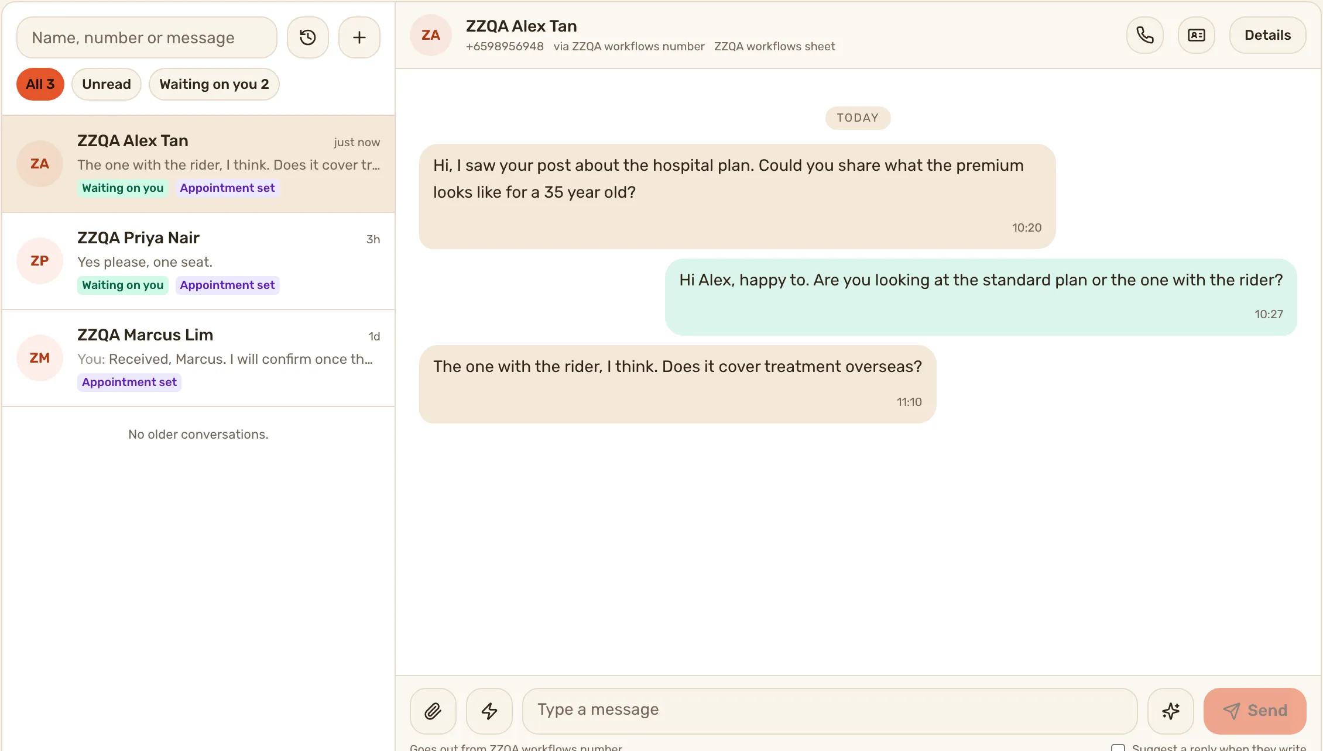Open the ZZQA workflows sheet link

point(774,46)
